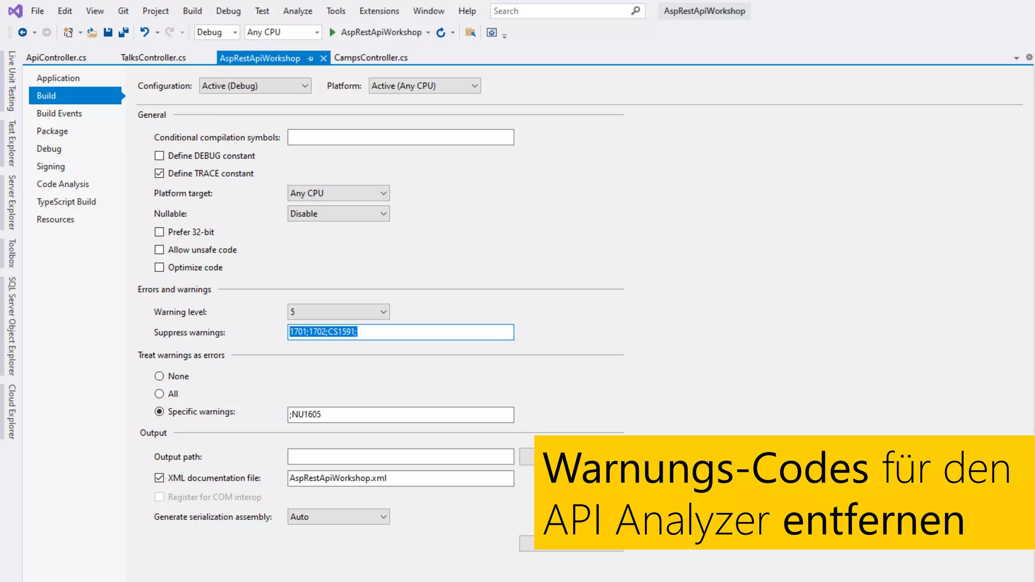Switch to TalksController.cs tab
This screenshot has height=582, width=1035.
pyautogui.click(x=153, y=58)
